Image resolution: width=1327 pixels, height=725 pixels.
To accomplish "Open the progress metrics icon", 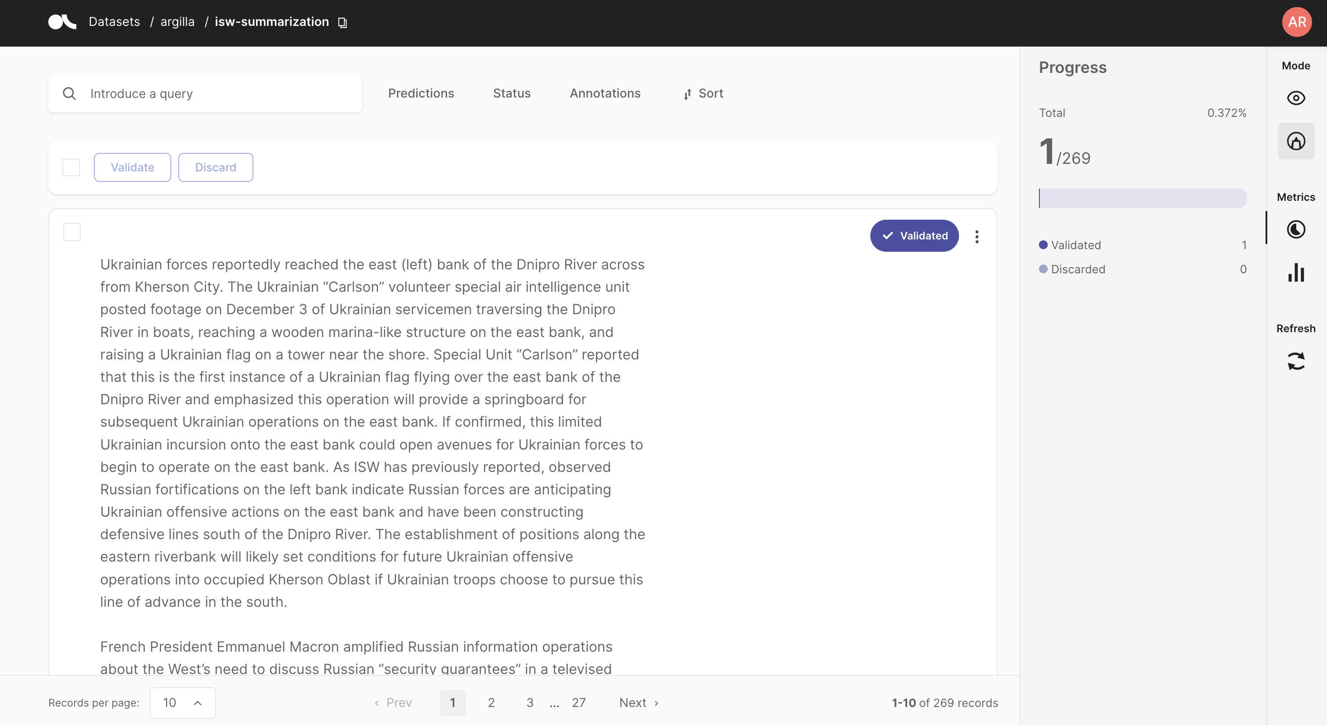I will (1295, 229).
